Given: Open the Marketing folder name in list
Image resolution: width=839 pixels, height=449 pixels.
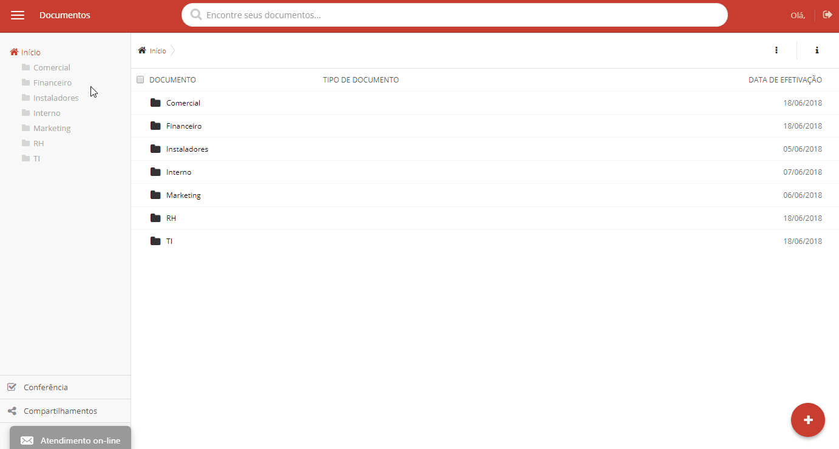Looking at the screenshot, I should 183,195.
